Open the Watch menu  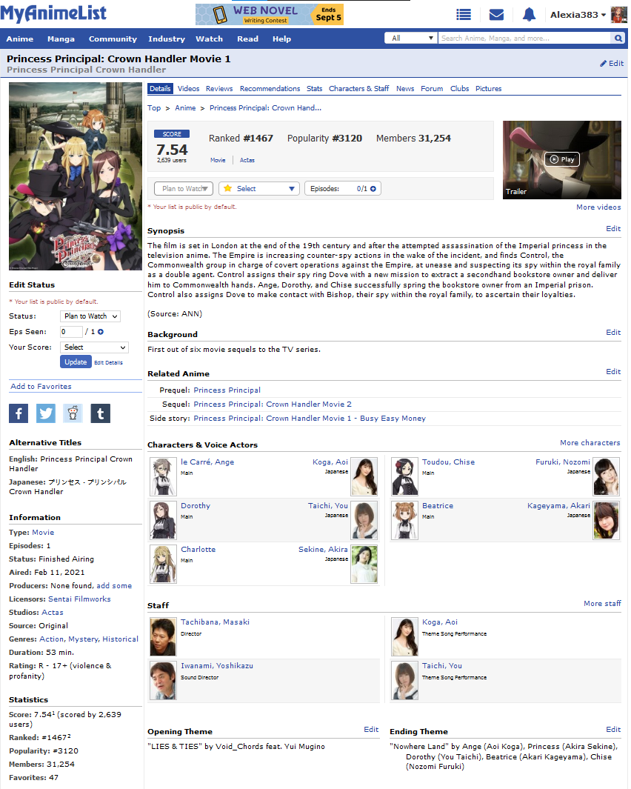[210, 39]
